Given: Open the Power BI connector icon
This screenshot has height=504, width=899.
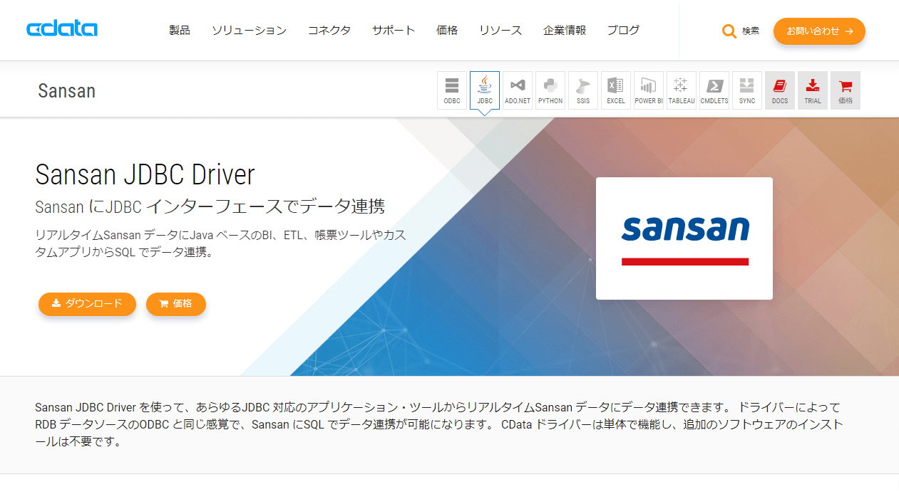Looking at the screenshot, I should [x=649, y=90].
